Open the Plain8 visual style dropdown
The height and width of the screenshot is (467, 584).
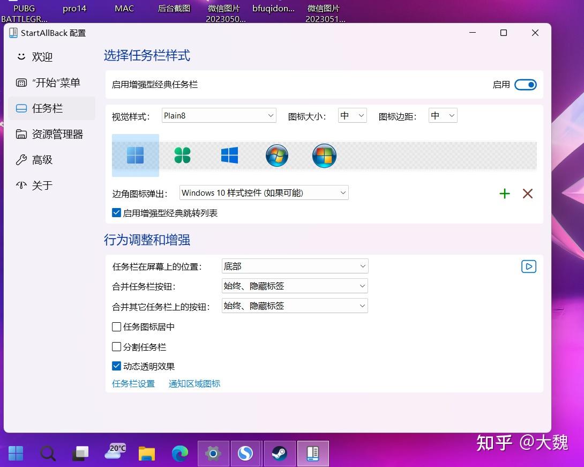coord(218,115)
